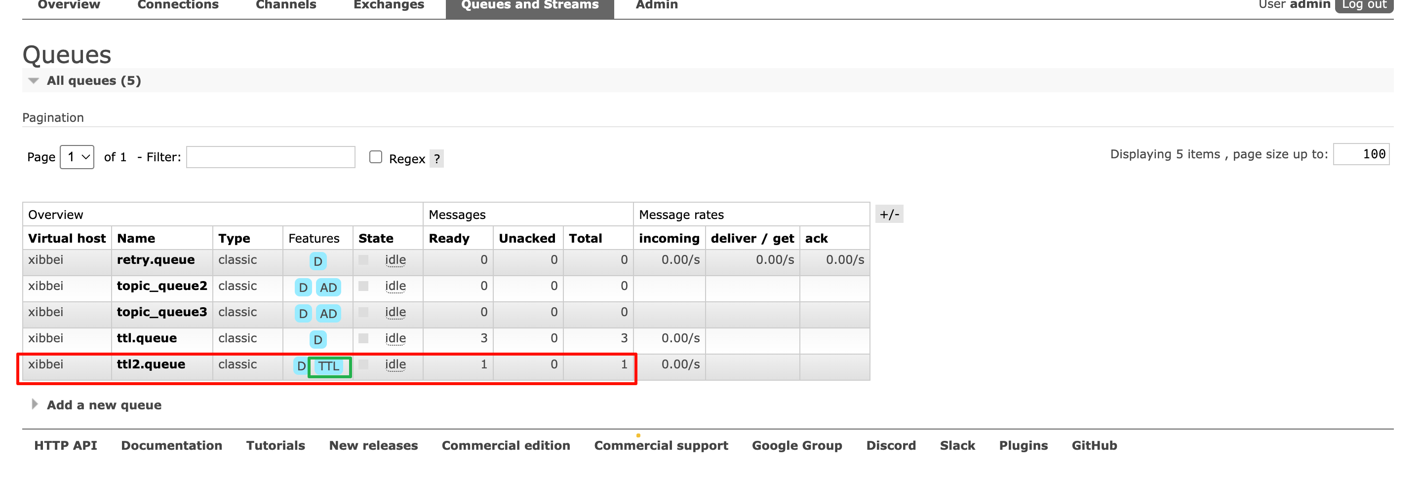Sort by Name column header
The height and width of the screenshot is (504, 1421).
[136, 239]
